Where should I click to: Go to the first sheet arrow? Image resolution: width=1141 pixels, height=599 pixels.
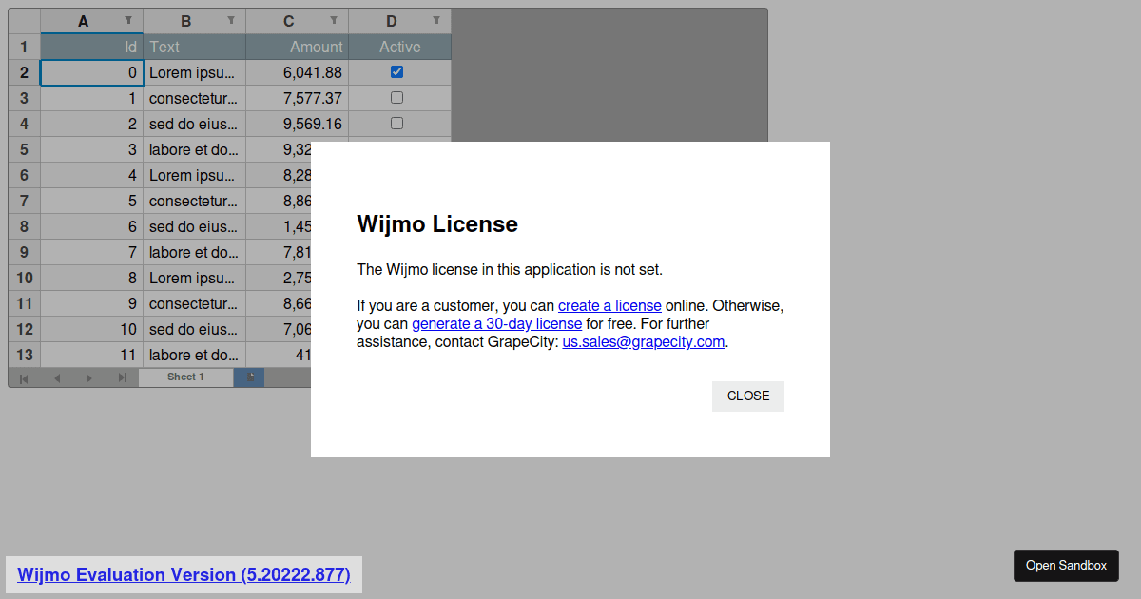24,378
